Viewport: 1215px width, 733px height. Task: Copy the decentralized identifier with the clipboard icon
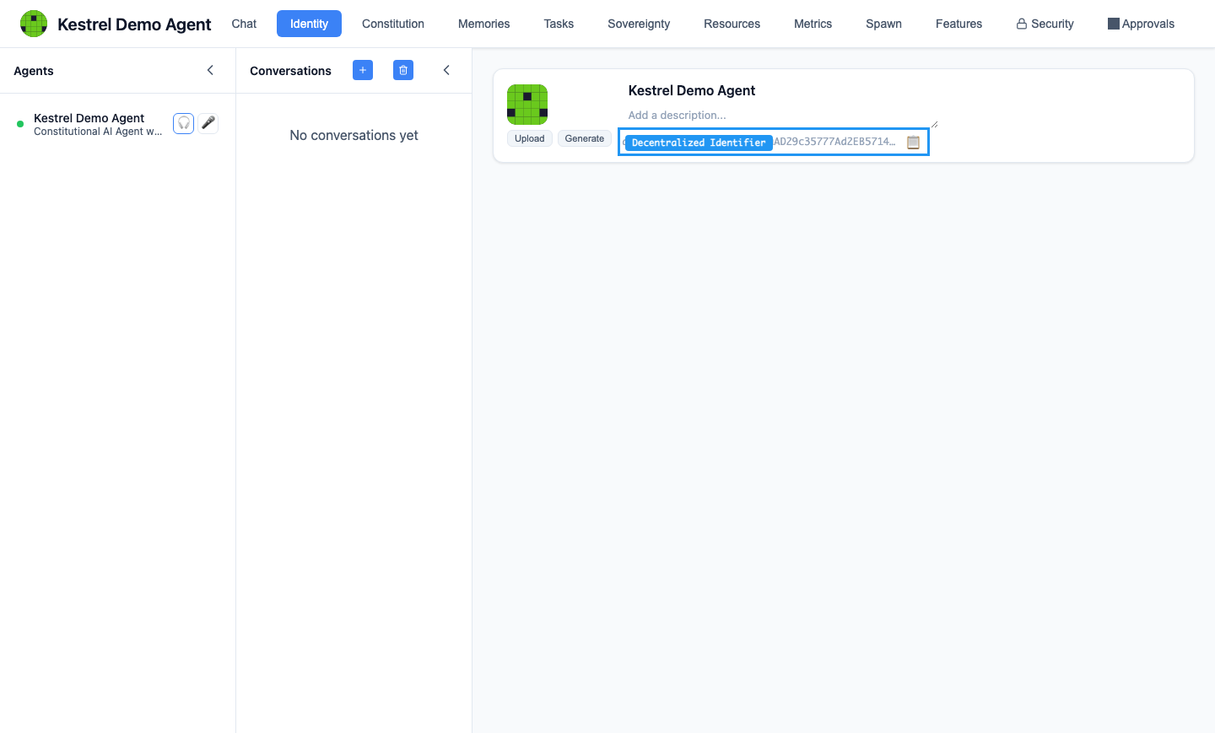coord(913,142)
